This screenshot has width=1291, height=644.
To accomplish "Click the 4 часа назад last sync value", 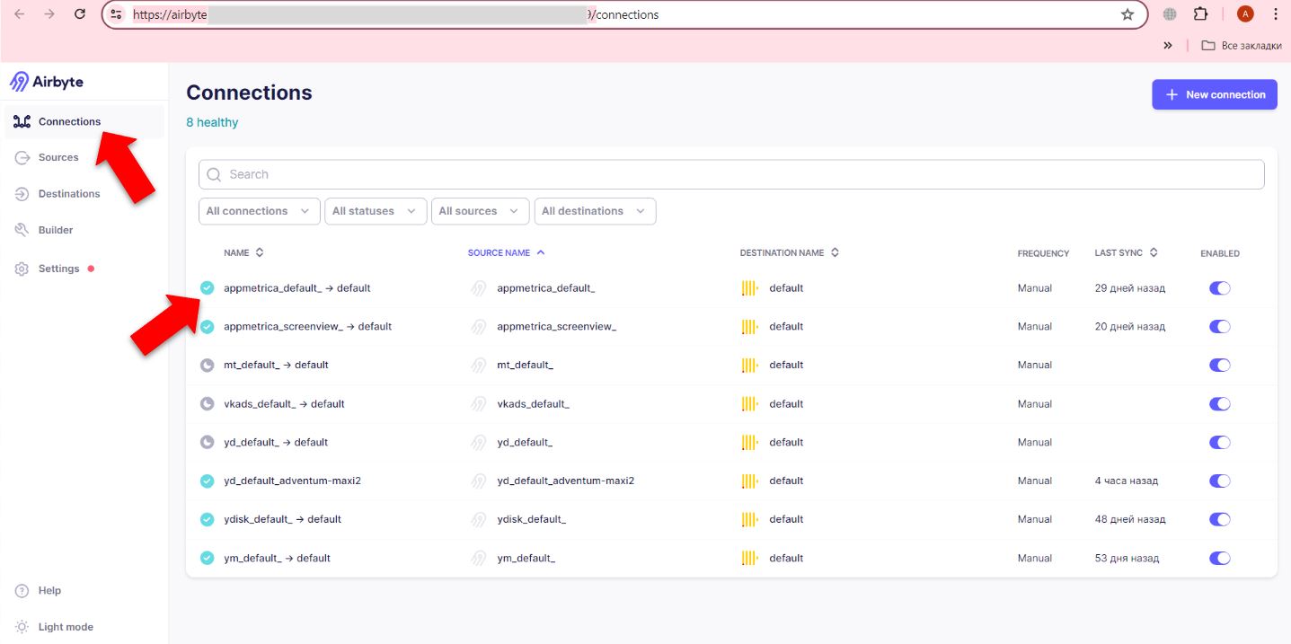I will click(1127, 481).
